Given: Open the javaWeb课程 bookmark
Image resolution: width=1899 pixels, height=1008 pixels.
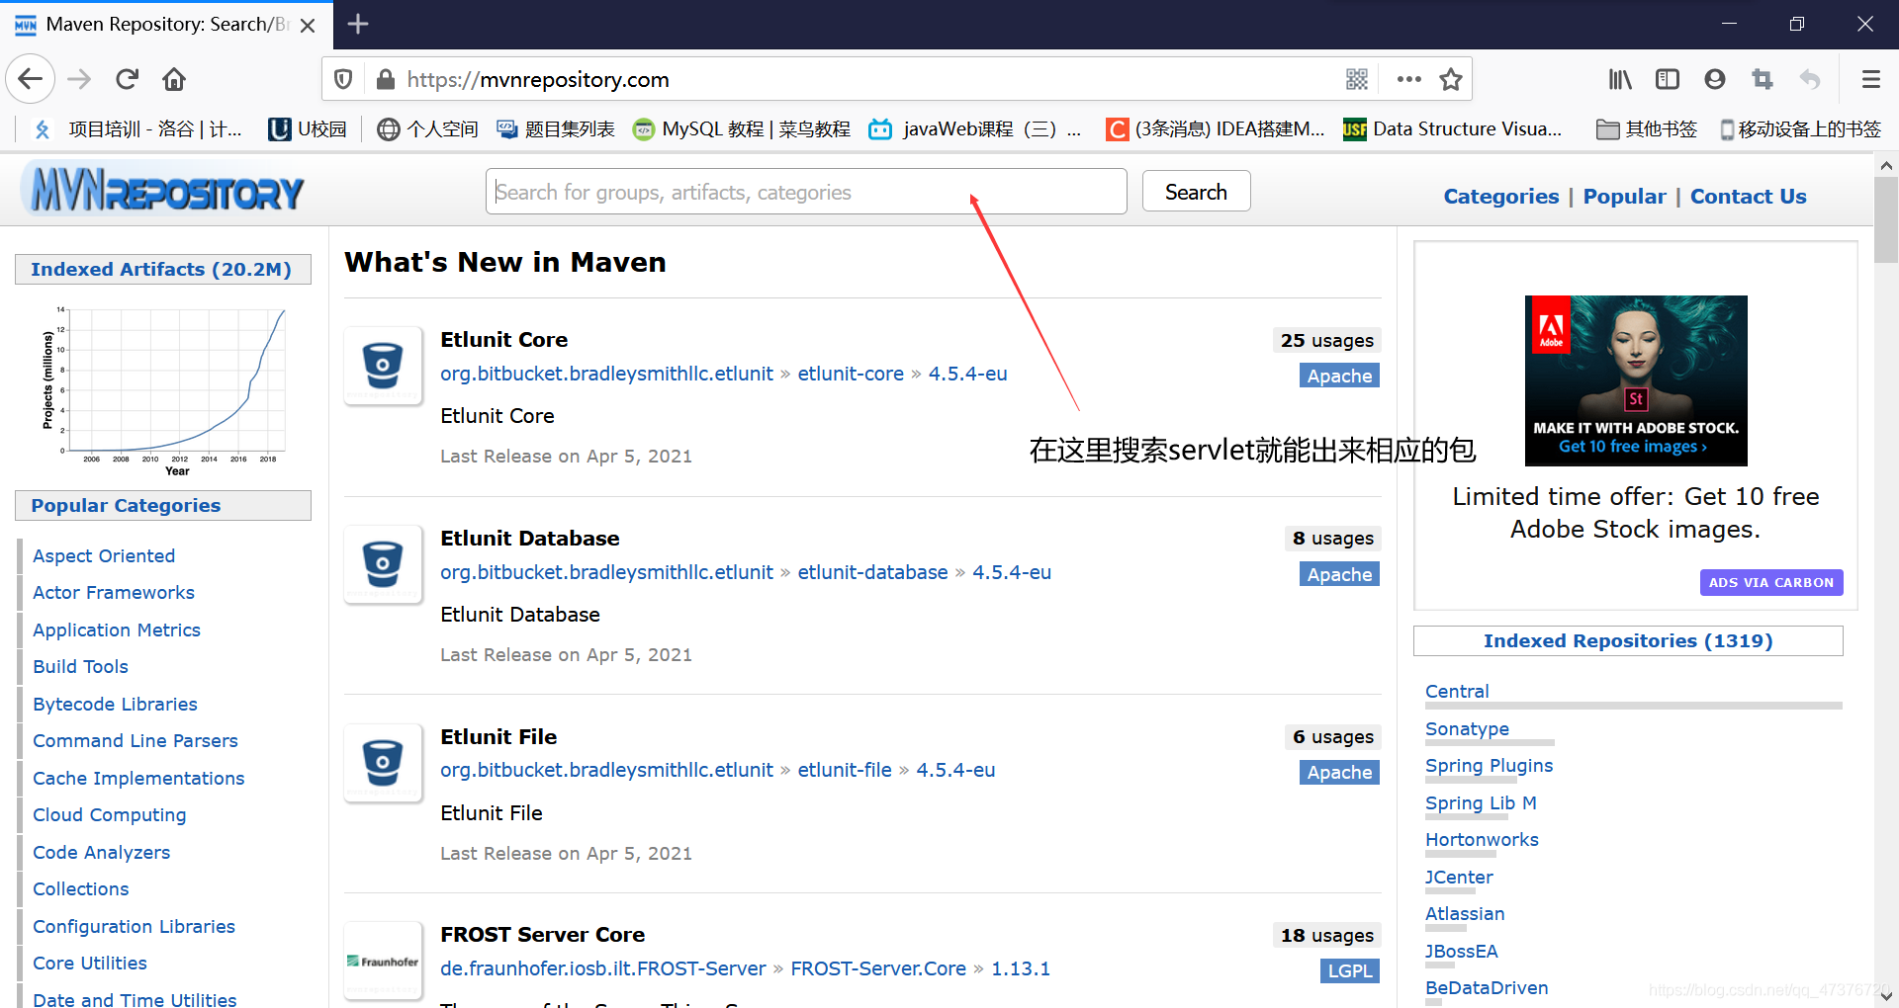Looking at the screenshot, I should 974,129.
